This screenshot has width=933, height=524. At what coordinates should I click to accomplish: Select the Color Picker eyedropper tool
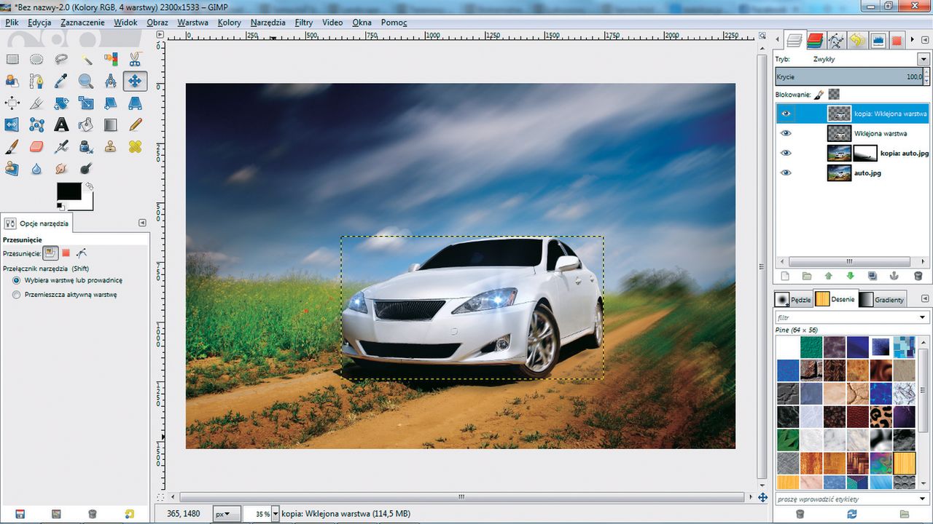[61, 81]
